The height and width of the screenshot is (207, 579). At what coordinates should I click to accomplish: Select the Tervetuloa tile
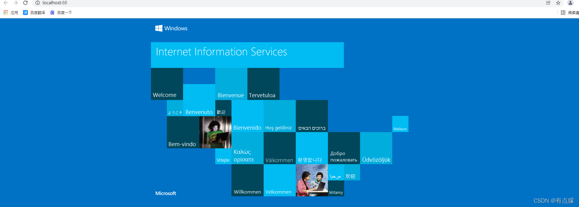coord(263,84)
